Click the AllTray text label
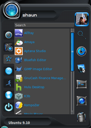Image resolution: width=91 pixels, height=128 pixels. coord(29,33)
